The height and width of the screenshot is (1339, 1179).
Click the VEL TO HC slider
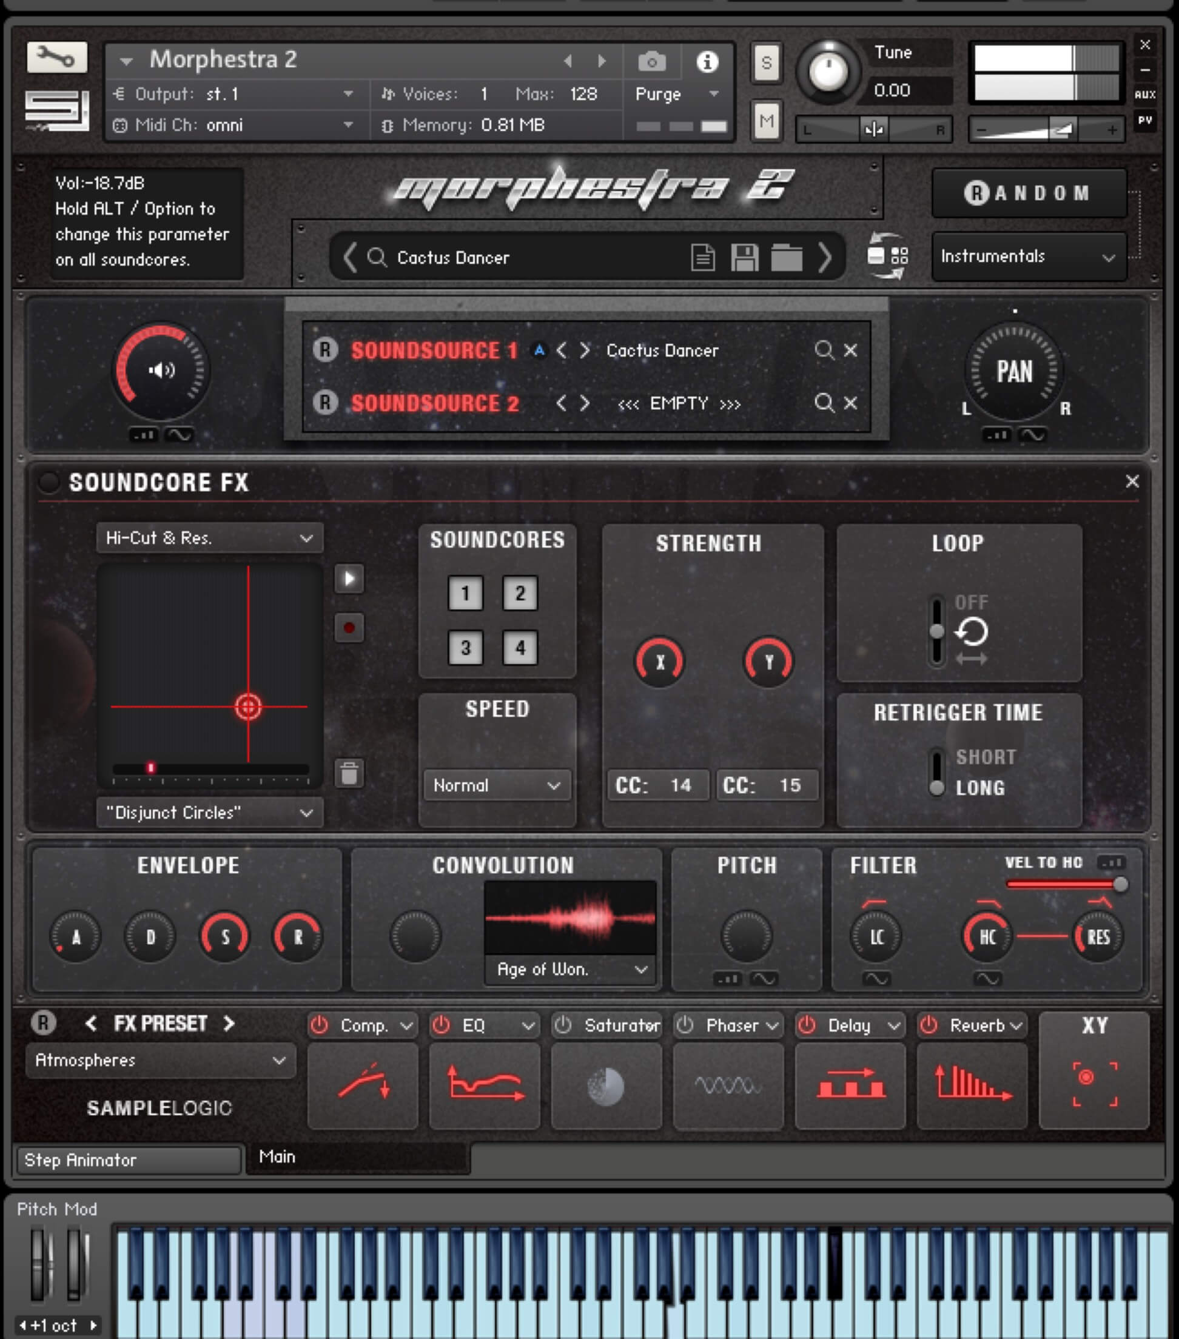[x=1066, y=884]
